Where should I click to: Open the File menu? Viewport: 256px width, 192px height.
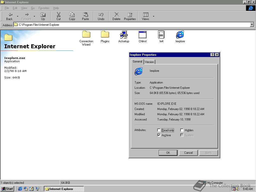[x=7, y=8]
